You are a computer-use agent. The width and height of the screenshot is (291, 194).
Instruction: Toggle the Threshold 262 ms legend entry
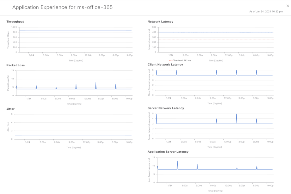pos(180,60)
